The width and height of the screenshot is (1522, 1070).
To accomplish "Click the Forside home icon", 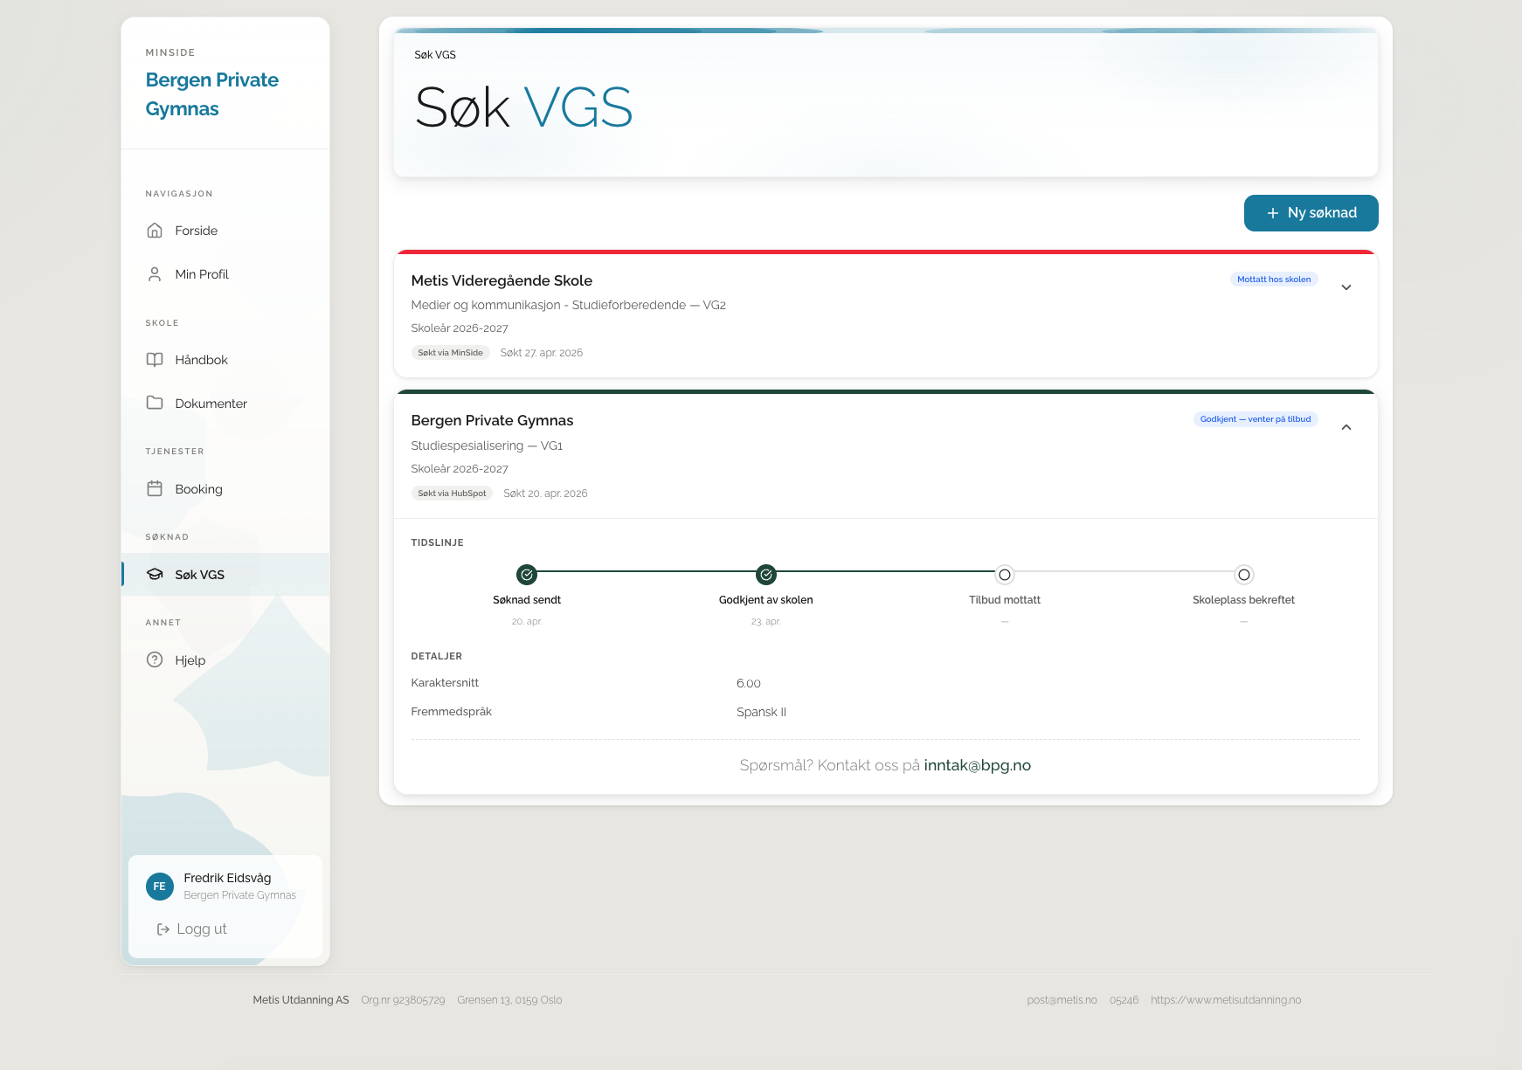I will pyautogui.click(x=155, y=231).
